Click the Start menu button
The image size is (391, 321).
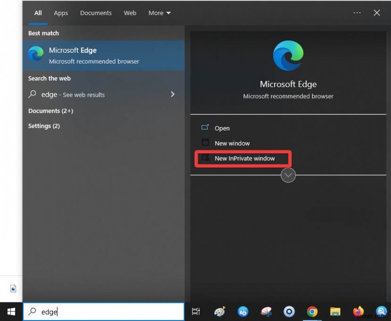(10, 311)
